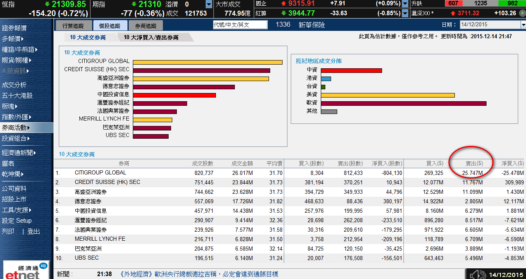This screenshot has height=279, width=526.
Task: Select 德意志證券 in the broker table
Action: coord(88,202)
